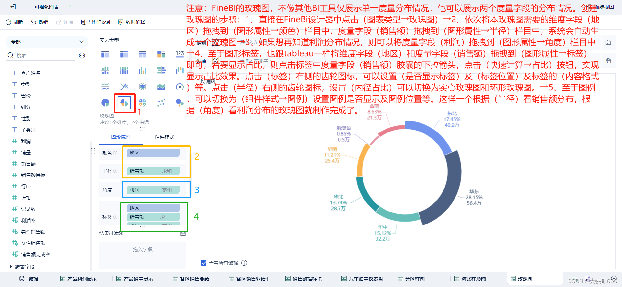
Task: Switch to the 对比柱形图 sheet tab
Action: [x=470, y=279]
